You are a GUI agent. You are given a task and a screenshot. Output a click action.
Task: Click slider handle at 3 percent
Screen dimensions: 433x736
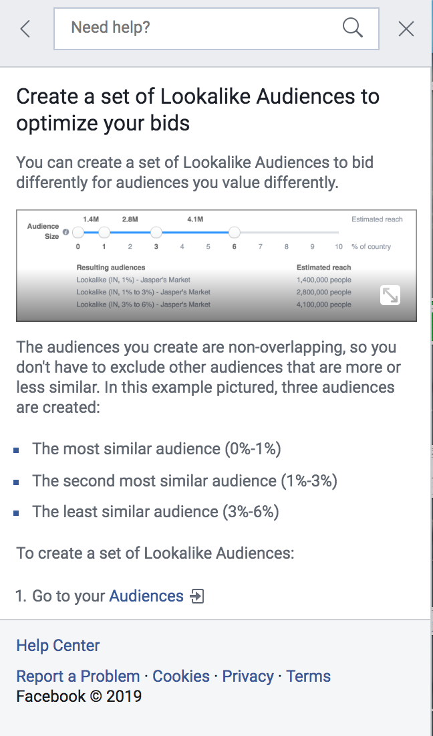(x=156, y=232)
